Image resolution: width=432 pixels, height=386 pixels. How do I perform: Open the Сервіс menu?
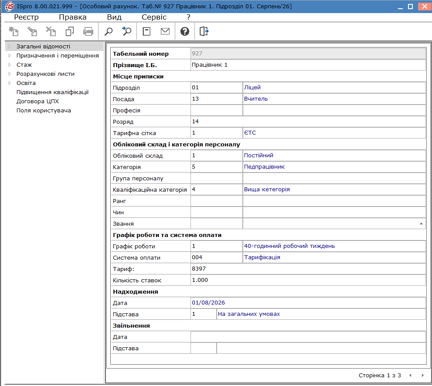pyautogui.click(x=154, y=17)
